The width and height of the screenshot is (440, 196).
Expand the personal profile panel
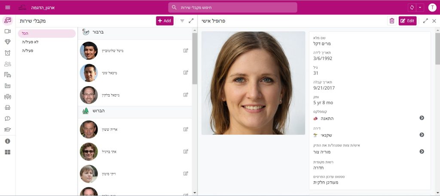pos(425,21)
